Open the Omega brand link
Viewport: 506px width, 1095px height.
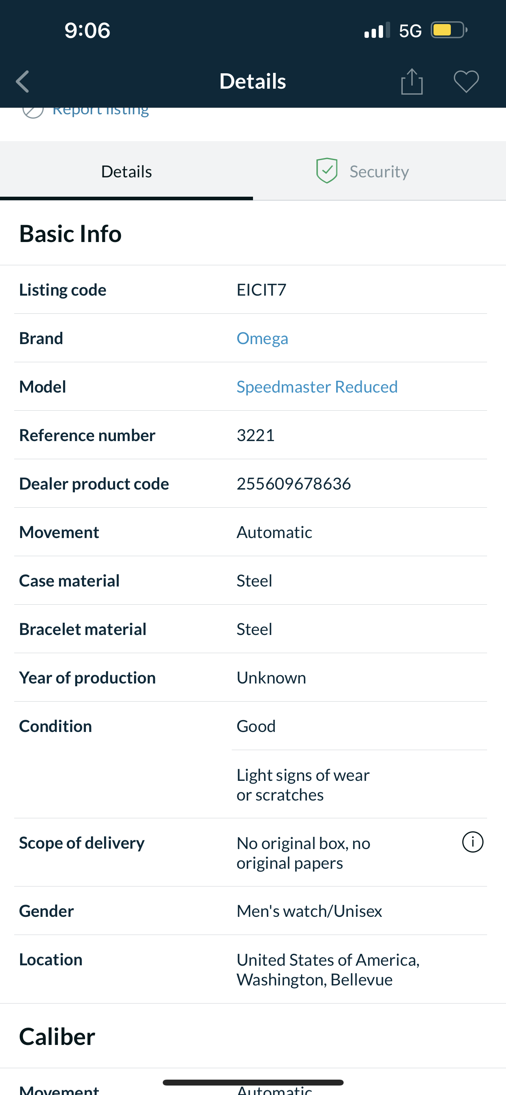click(262, 338)
